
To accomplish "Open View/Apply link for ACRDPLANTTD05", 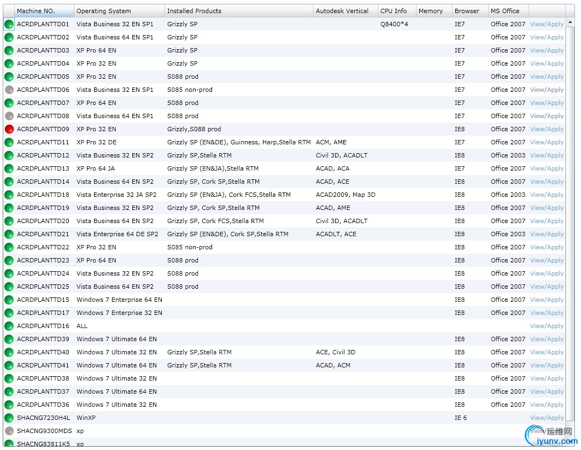I will (x=547, y=77).
